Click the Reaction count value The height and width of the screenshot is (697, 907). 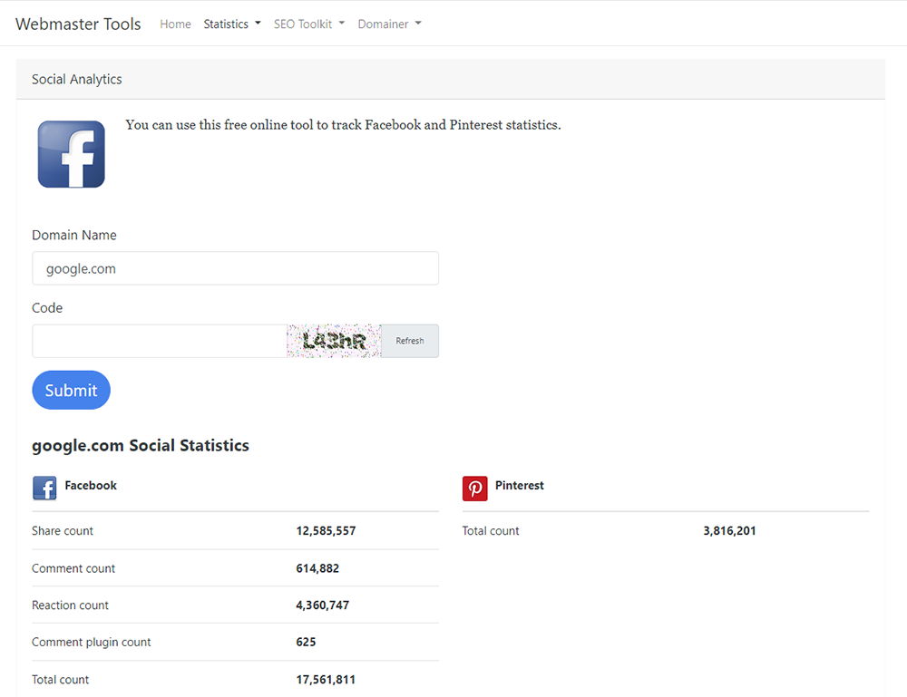(322, 605)
